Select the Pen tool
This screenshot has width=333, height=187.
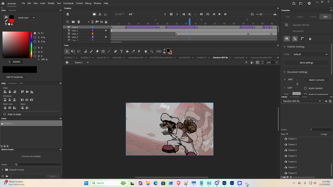[x=116, y=51]
